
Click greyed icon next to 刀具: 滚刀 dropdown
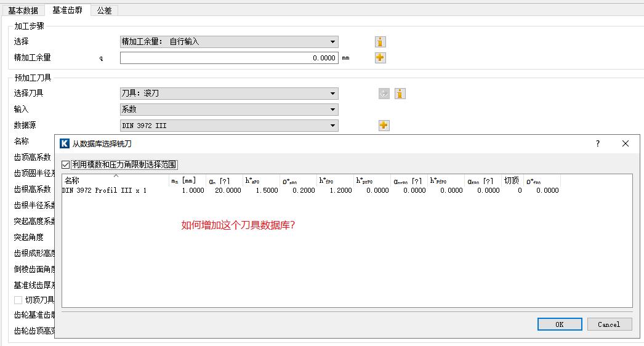click(384, 94)
